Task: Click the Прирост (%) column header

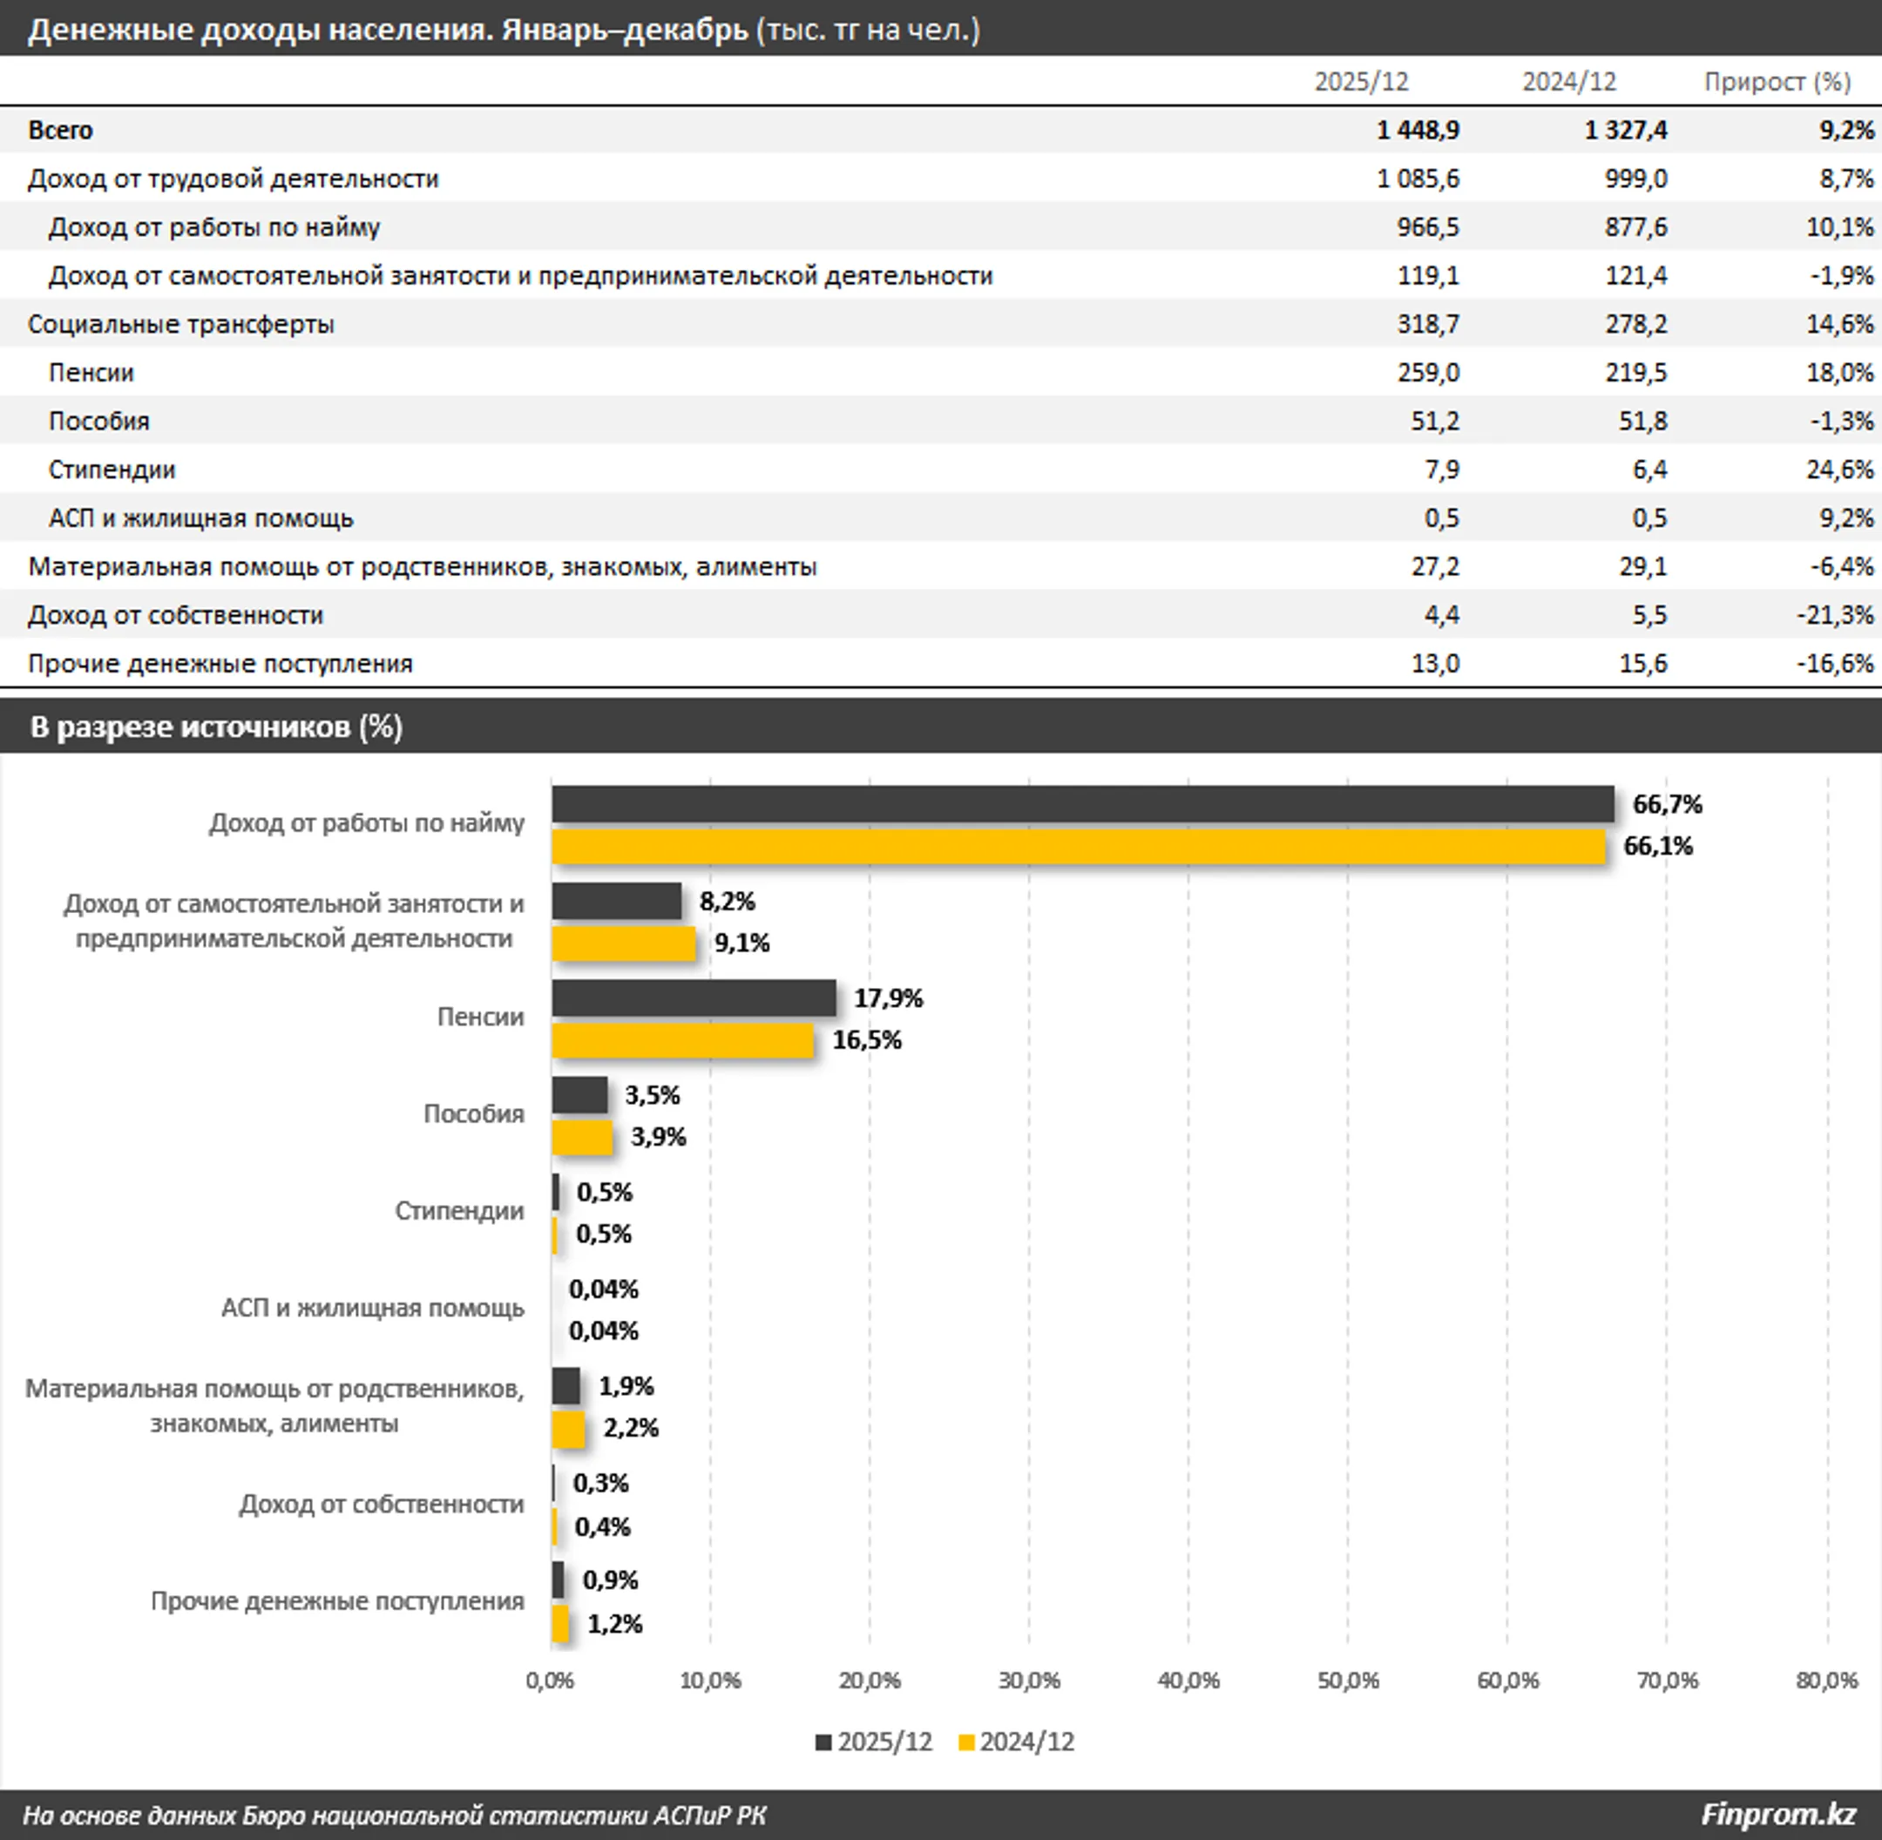Action: click(x=1777, y=81)
